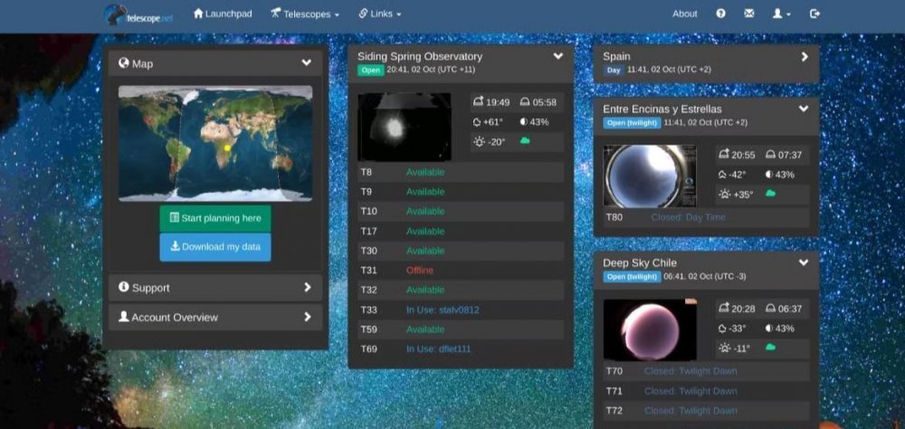This screenshot has width=905, height=429.
Task: Select telescope T32 Available row
Action: pos(462,290)
